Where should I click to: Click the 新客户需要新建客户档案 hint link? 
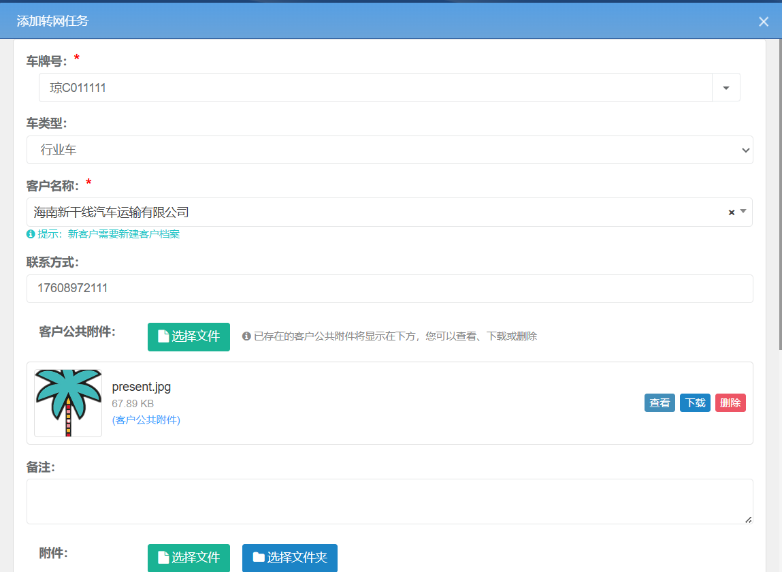(x=123, y=234)
